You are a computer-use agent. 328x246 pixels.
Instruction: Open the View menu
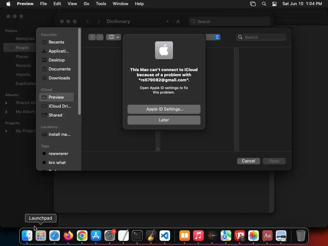point(72,4)
